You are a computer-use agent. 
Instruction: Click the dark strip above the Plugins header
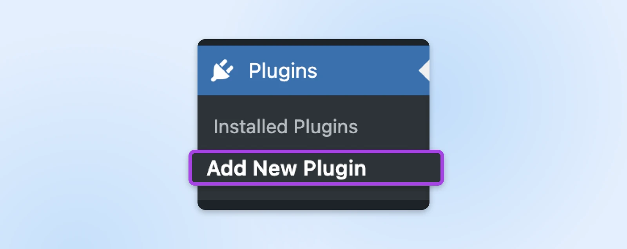point(313,42)
